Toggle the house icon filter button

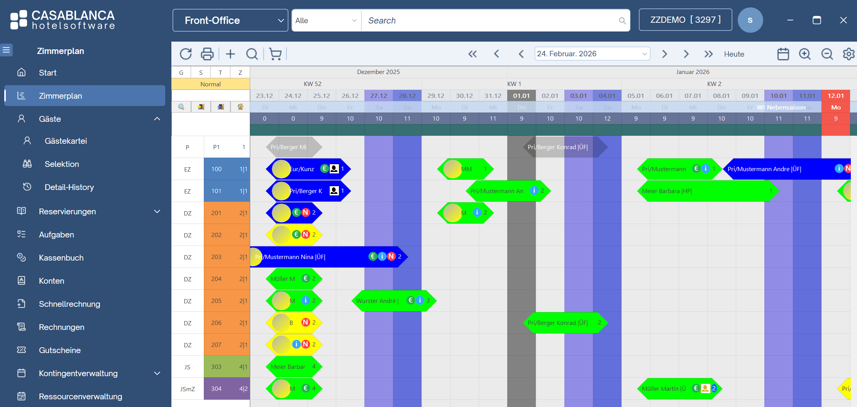pos(240,107)
